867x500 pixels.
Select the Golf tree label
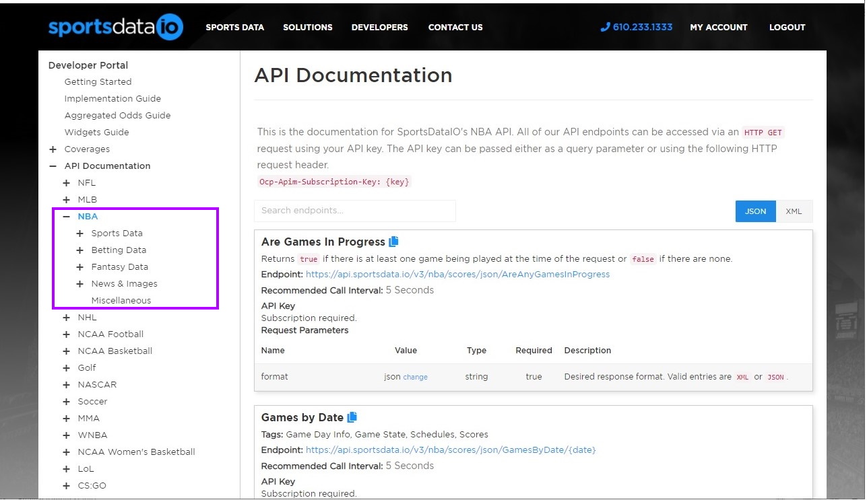click(87, 368)
